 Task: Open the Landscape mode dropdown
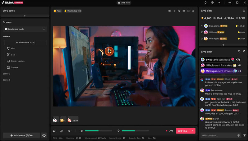[25, 29]
